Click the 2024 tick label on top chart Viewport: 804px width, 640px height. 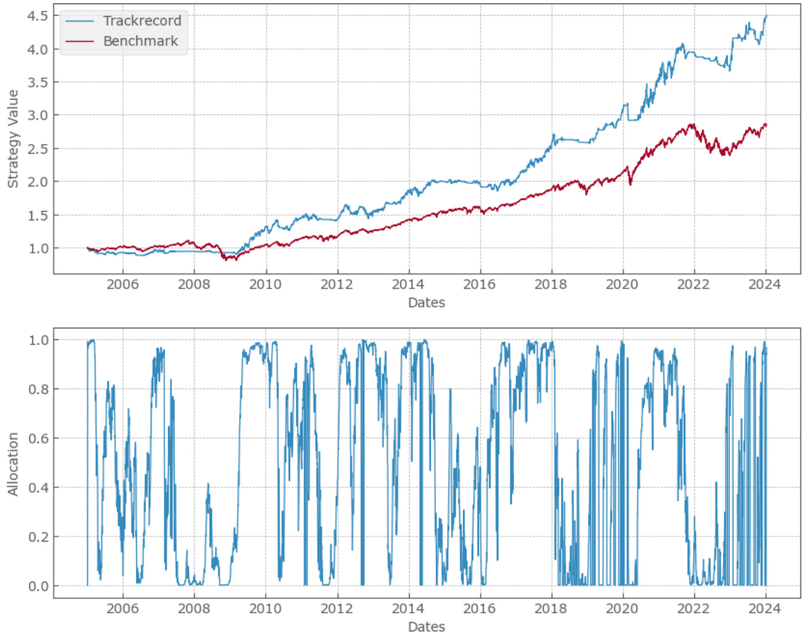[x=764, y=284]
